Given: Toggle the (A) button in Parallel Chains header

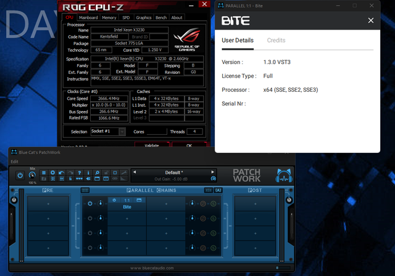Looking at the screenshot, I should click(x=218, y=190).
